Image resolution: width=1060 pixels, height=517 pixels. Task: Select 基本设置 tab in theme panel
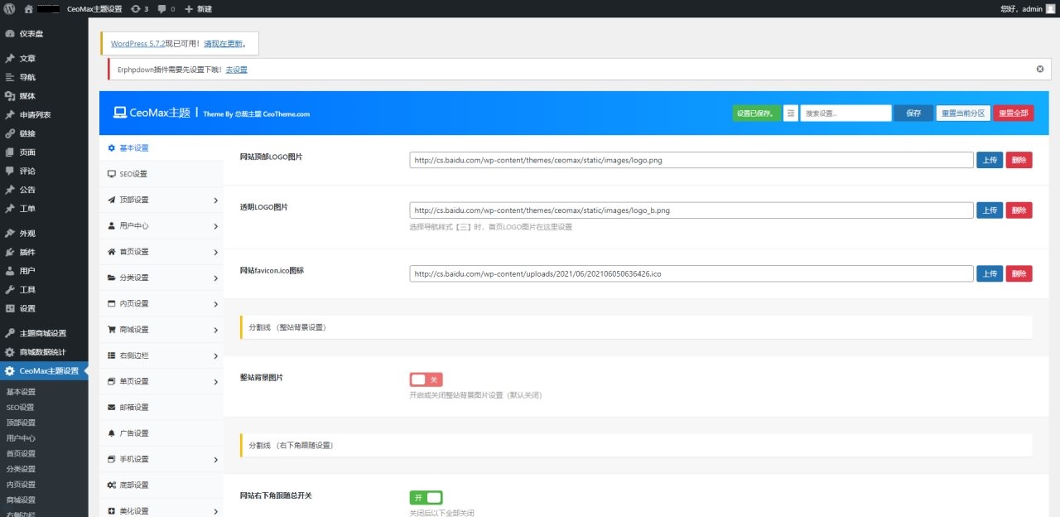pos(161,148)
